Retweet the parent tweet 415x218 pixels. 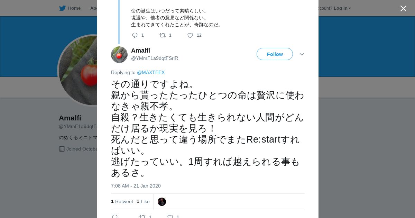(x=163, y=35)
